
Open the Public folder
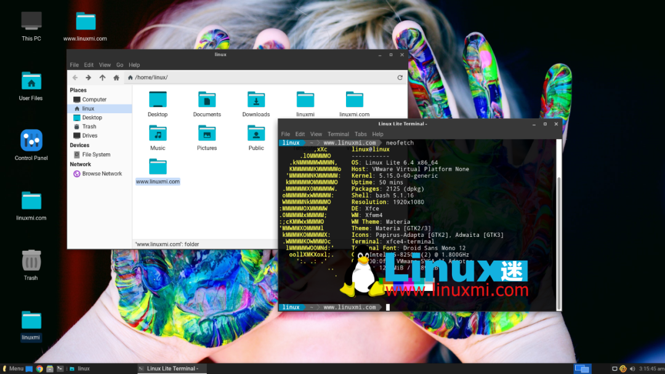(x=256, y=138)
